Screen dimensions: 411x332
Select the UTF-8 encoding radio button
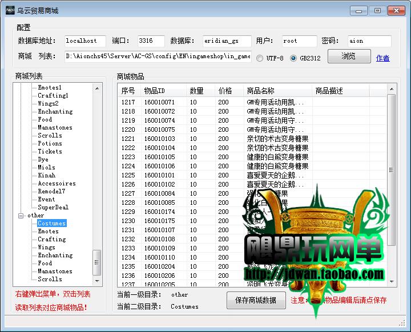(x=260, y=58)
